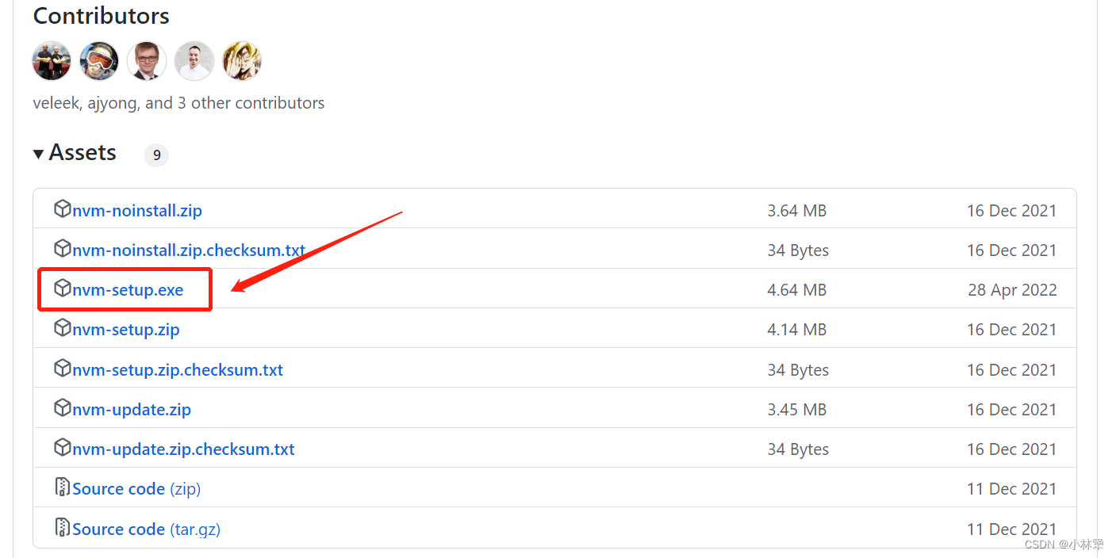Open the fifth contributor anime avatar
Viewport: 1116px width, 558px height.
coord(242,61)
